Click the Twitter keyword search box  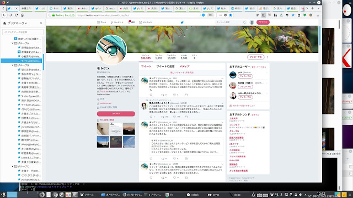pos(231,22)
